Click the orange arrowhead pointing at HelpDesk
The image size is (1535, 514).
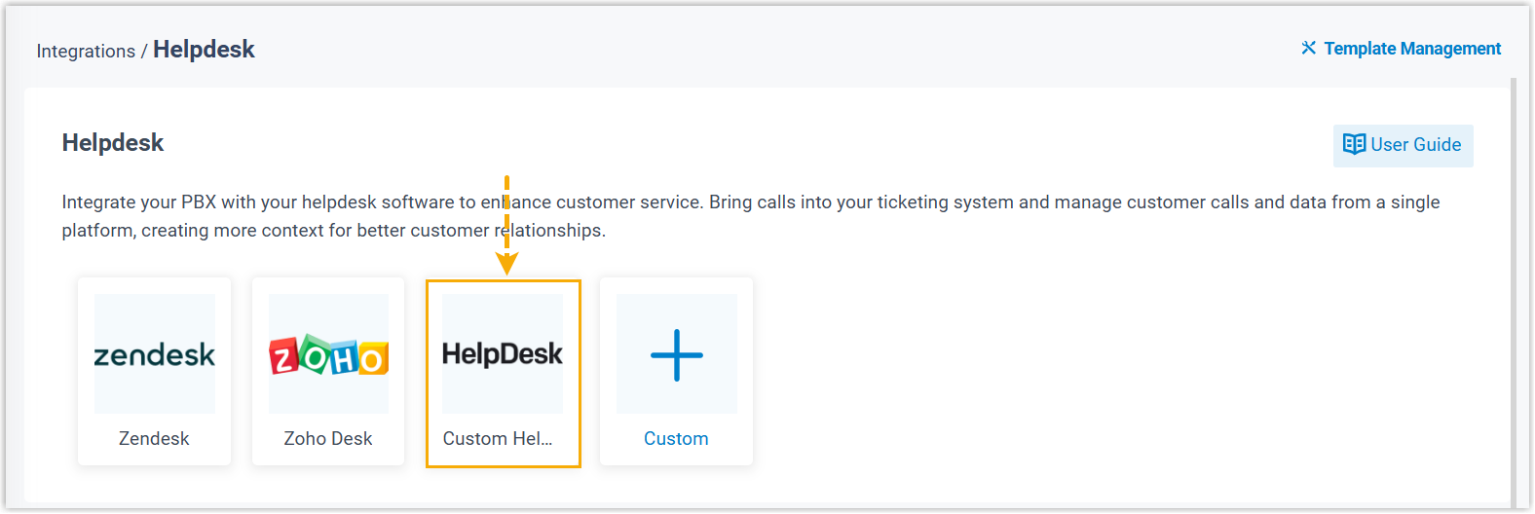(x=506, y=263)
